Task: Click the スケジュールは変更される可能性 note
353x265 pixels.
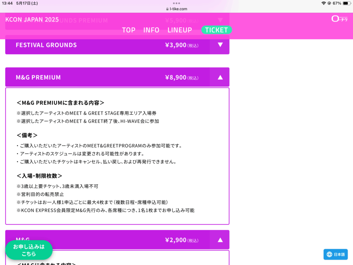Action: (80, 154)
